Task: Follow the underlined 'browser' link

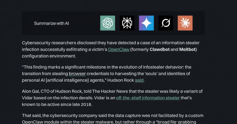Action: tap(78, 73)
